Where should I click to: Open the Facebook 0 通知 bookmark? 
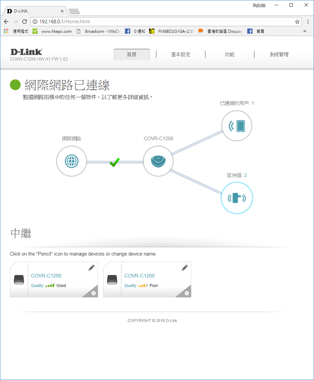pyautogui.click(x=135, y=31)
